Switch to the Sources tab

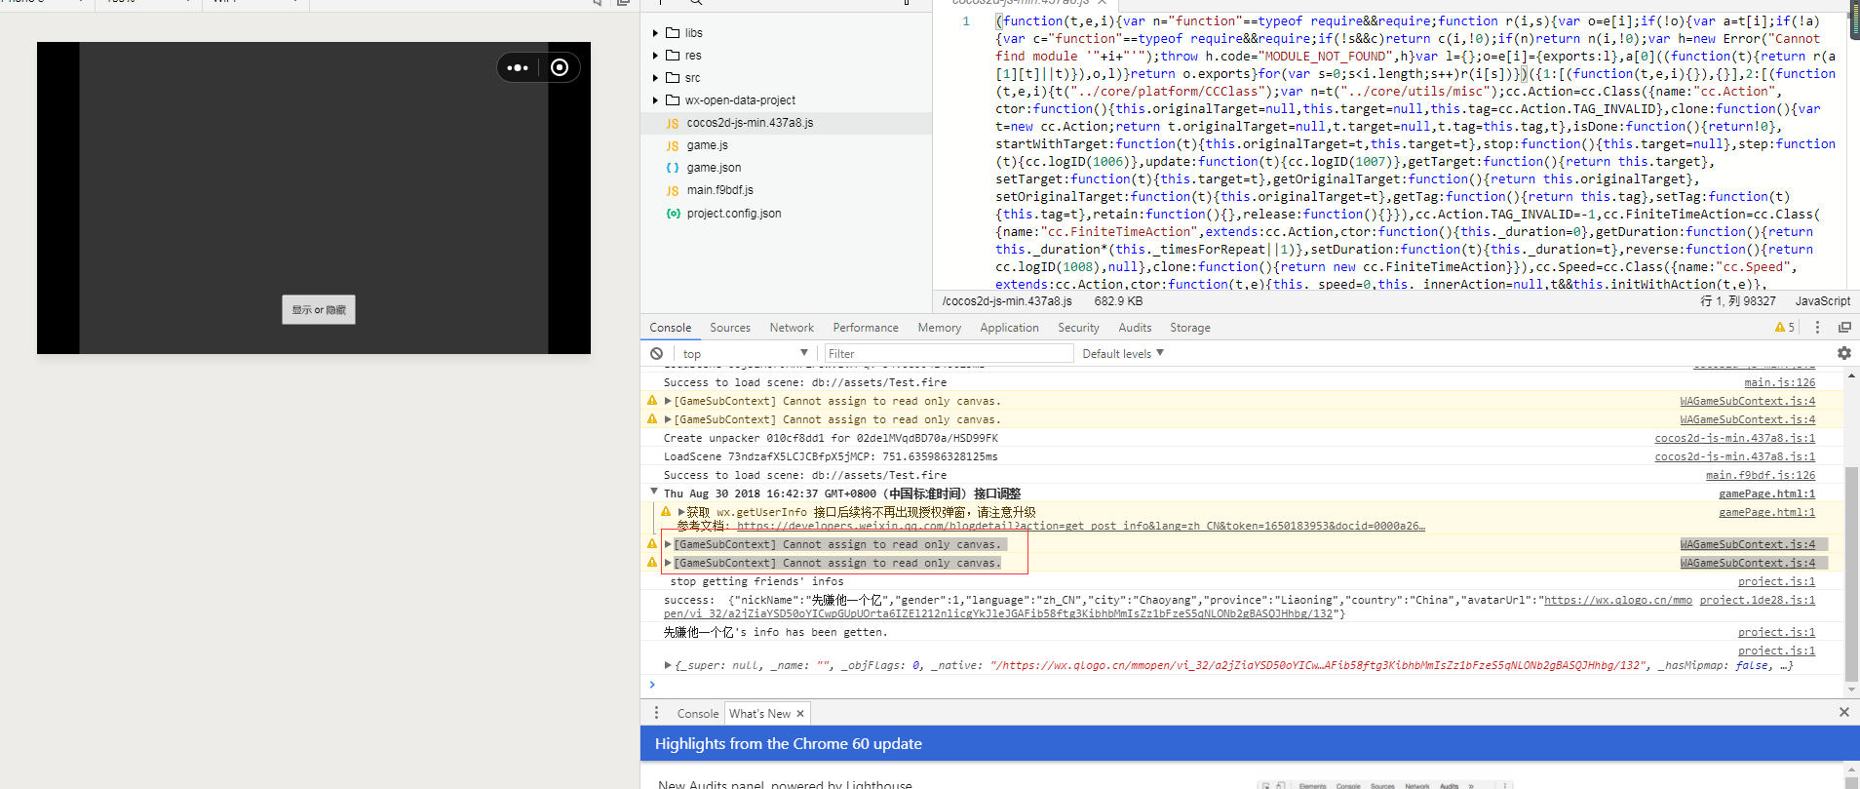click(x=730, y=328)
